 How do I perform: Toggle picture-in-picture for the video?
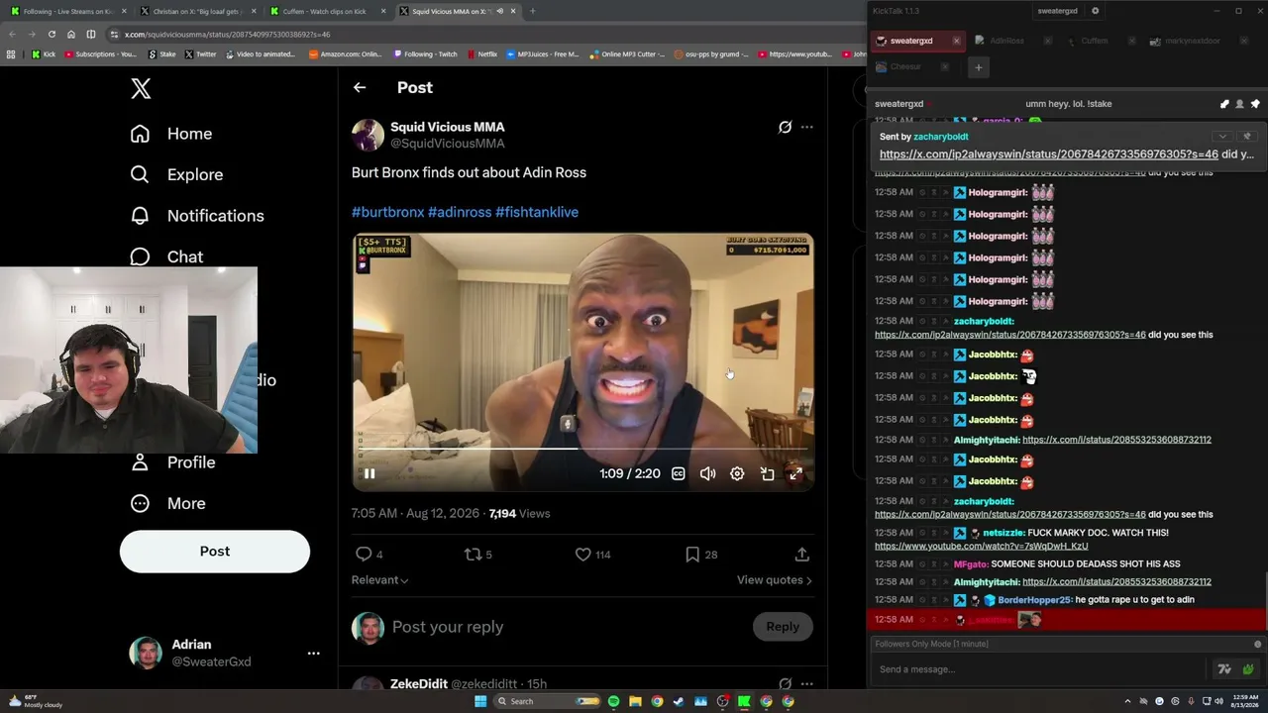767,473
